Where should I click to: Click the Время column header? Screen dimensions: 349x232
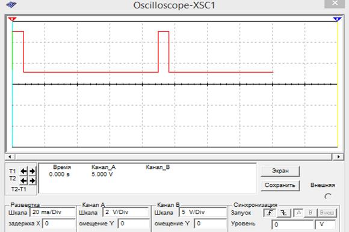click(x=62, y=167)
